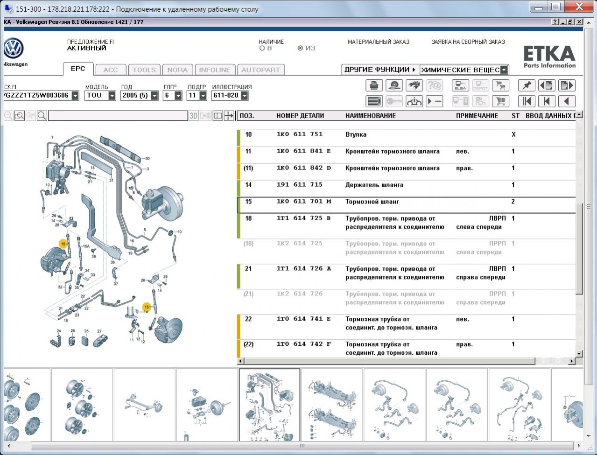The image size is (597, 455).
Task: Select part number 1T0 614 741 E
Action: click(304, 319)
